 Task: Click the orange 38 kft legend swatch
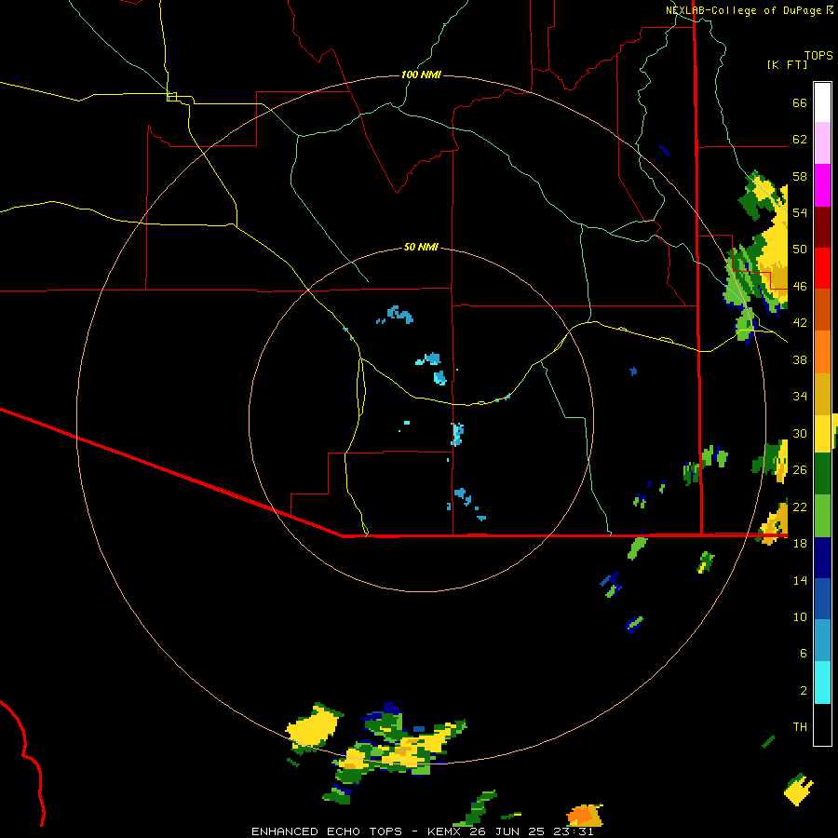(x=822, y=352)
